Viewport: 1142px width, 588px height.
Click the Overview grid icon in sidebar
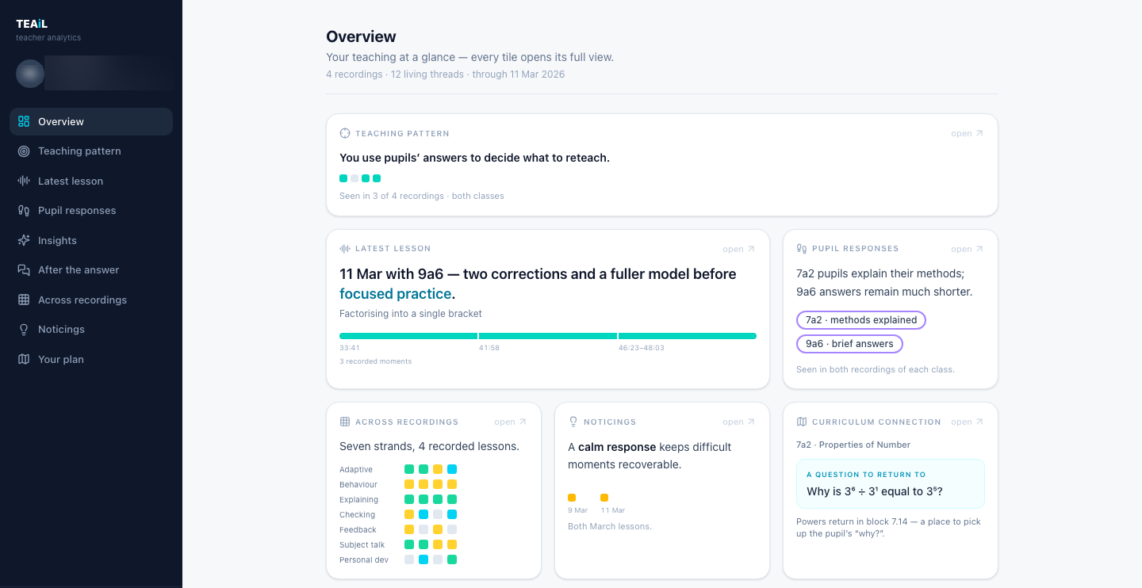pyautogui.click(x=24, y=121)
